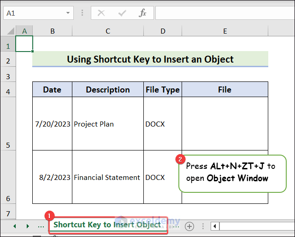This screenshot has width=295, height=237.
Task: Select the Project Plan cell
Action: point(107,124)
